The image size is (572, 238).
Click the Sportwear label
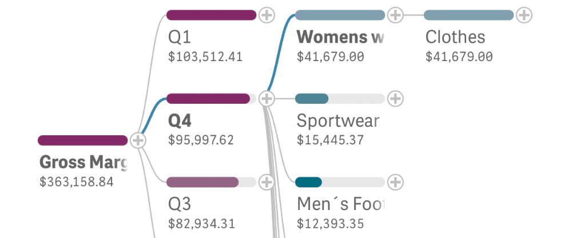[x=337, y=121]
